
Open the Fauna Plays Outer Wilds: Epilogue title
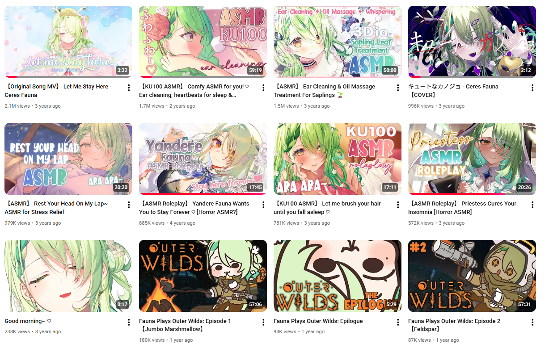pos(318,321)
